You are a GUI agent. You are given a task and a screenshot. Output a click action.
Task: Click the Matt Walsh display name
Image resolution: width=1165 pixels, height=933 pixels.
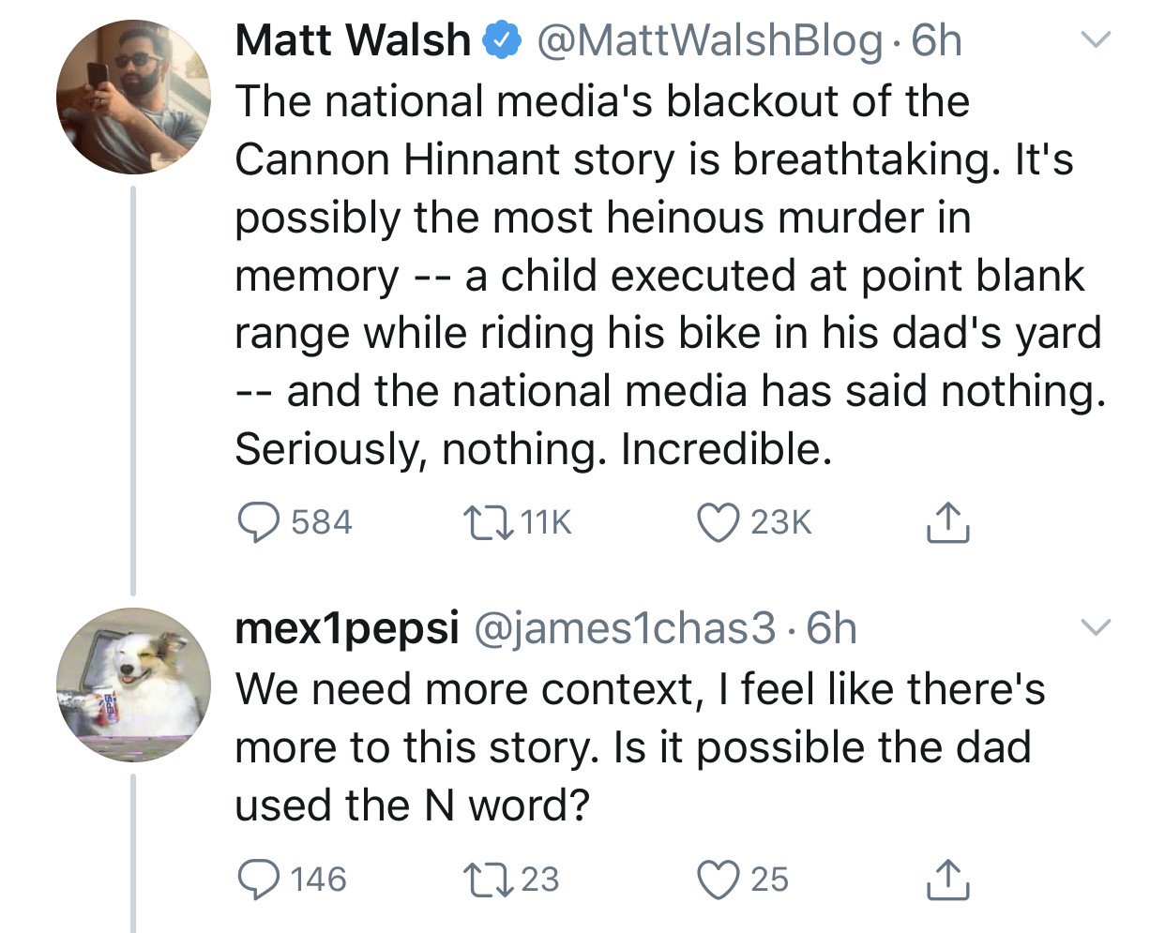(x=353, y=41)
